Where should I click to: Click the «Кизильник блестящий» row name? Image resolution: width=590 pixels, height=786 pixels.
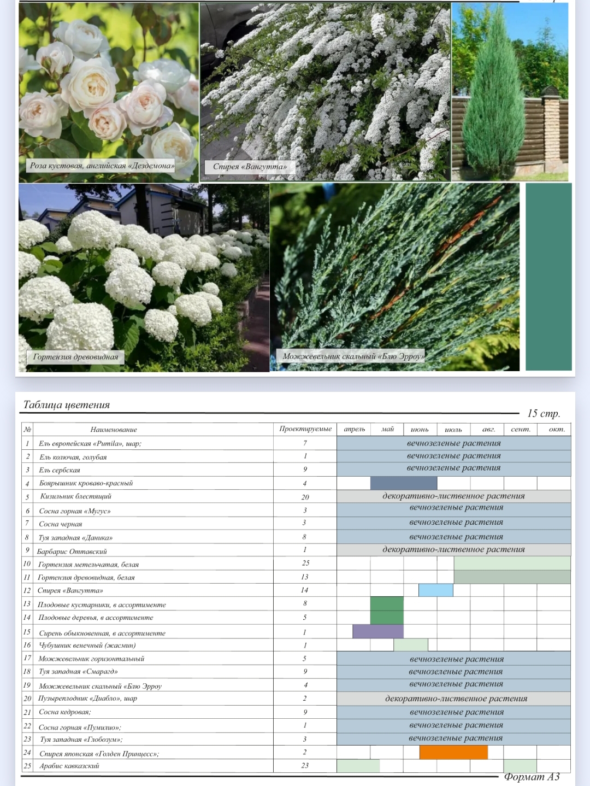point(75,496)
